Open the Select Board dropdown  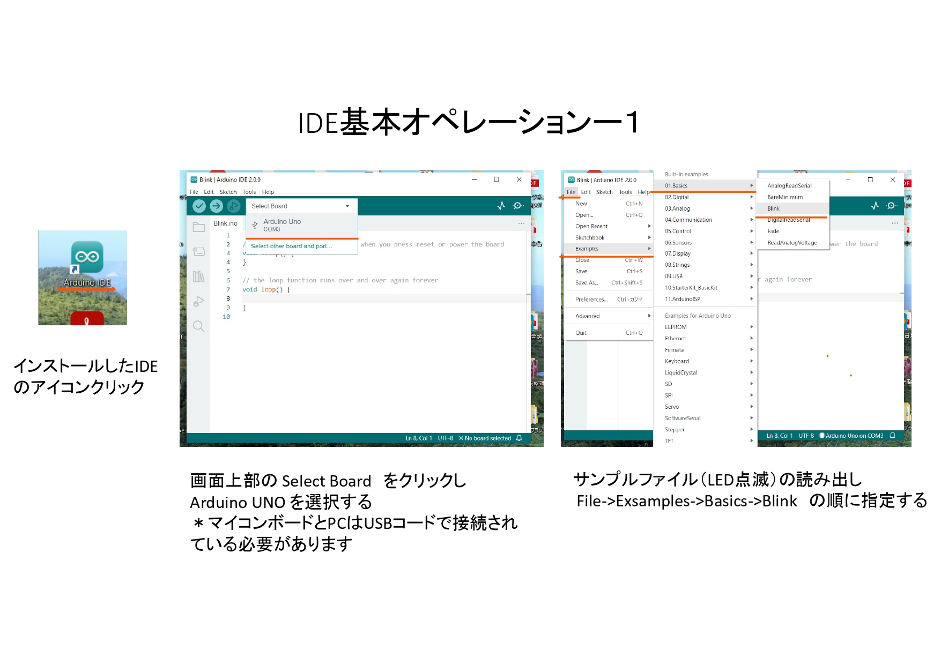tap(301, 206)
